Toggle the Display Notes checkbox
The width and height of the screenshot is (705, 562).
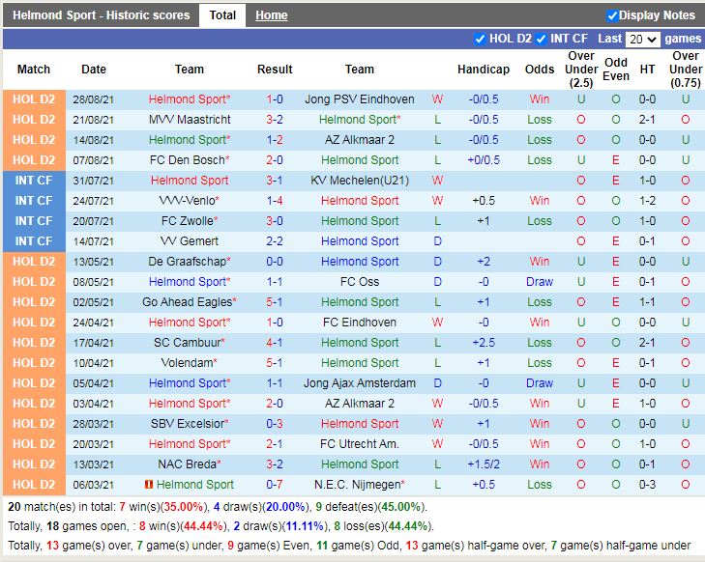612,15
